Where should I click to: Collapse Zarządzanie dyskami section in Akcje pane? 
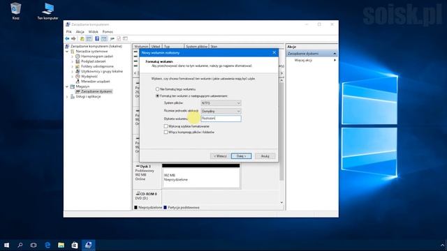click(x=335, y=54)
